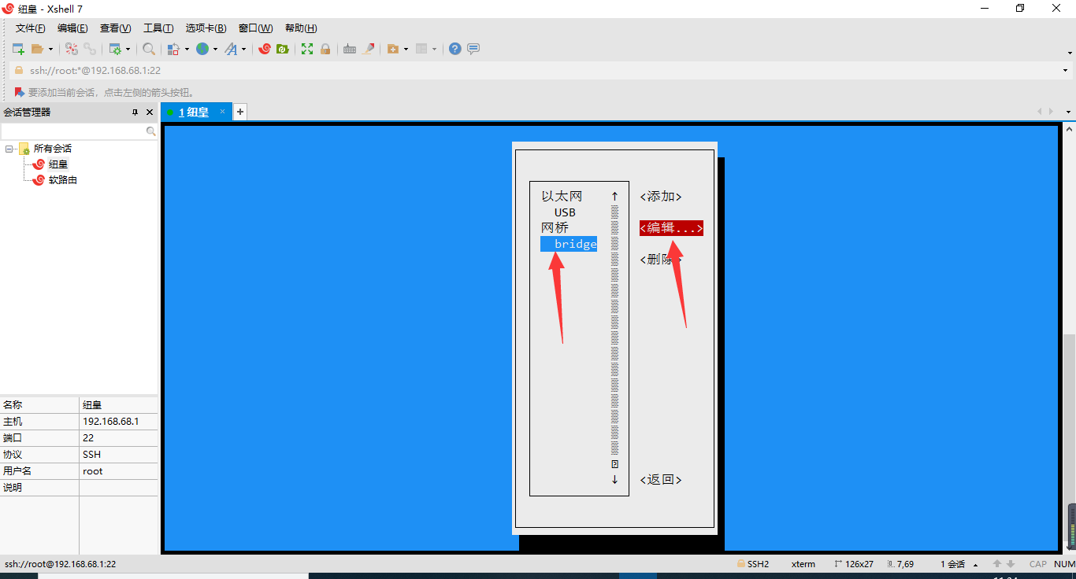Viewport: 1076px width, 579px height.
Task: Add a new tab with the plus button
Action: (x=240, y=112)
